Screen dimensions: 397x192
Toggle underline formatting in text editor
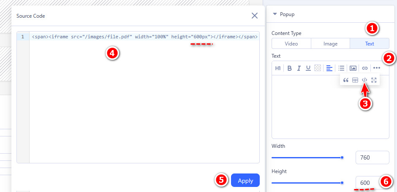tap(308, 68)
